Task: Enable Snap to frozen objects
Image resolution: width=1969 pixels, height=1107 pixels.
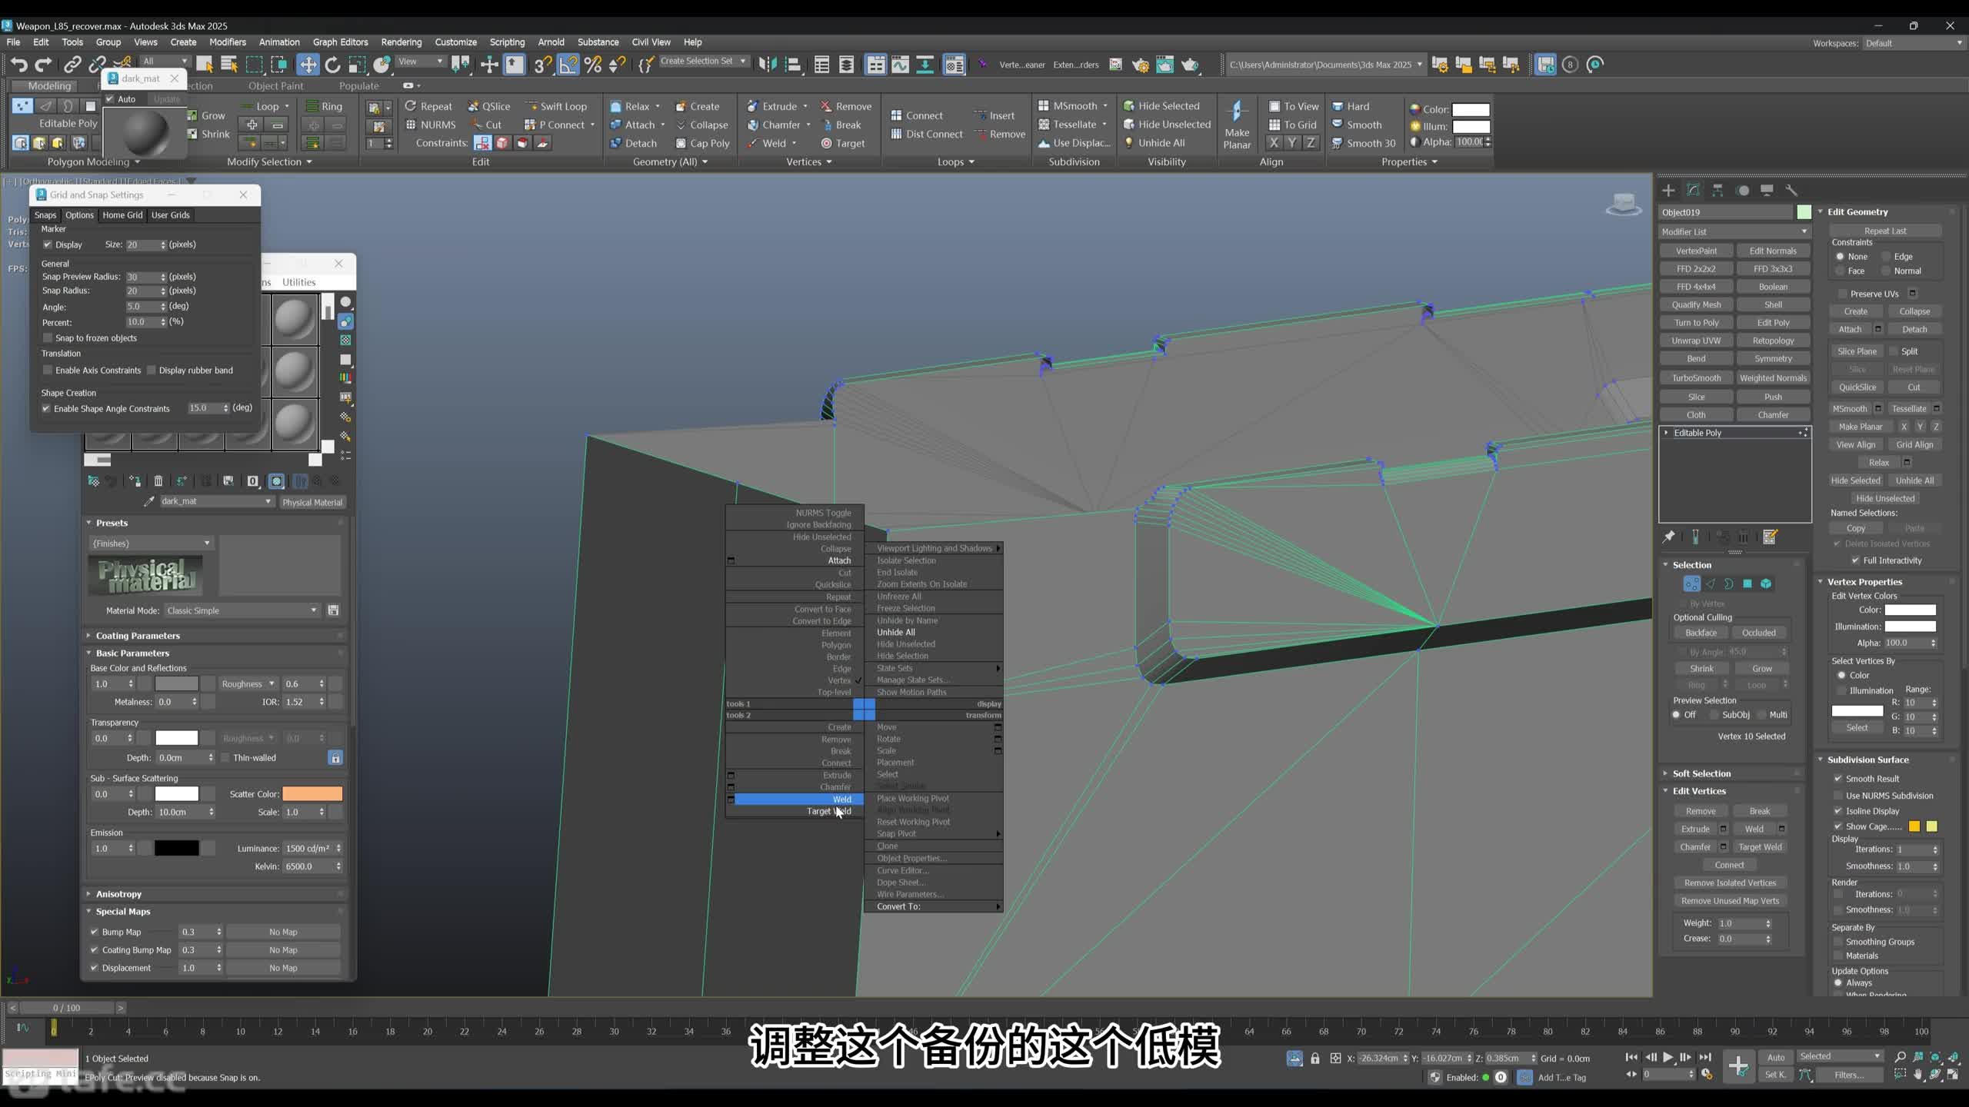Action: [x=48, y=338]
